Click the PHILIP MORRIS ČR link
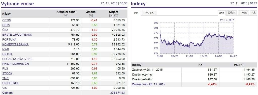 (16, 64)
